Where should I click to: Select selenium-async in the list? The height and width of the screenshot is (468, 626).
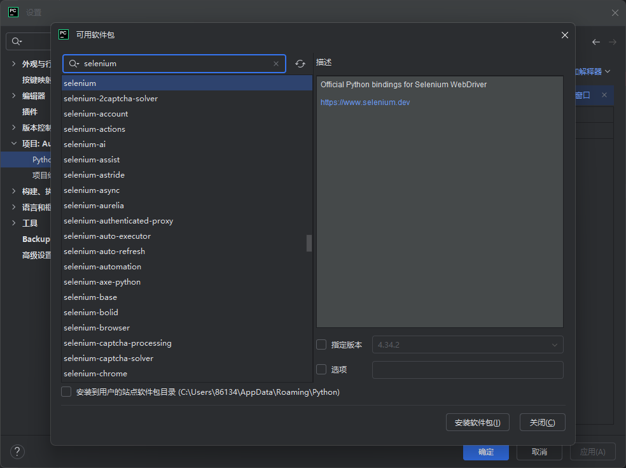187,190
